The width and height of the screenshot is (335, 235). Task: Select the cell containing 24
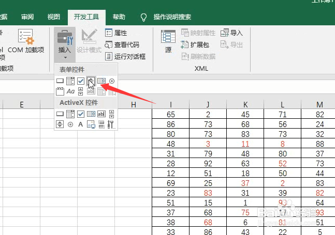(318, 124)
